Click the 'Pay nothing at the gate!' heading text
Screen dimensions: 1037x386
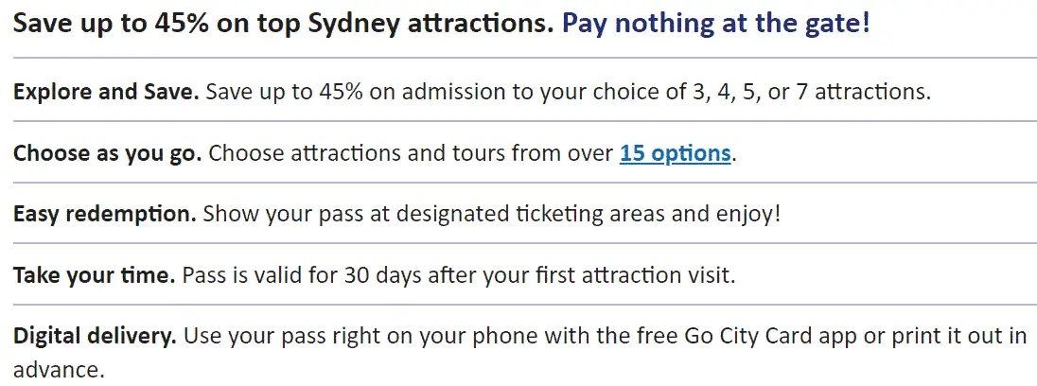715,25
